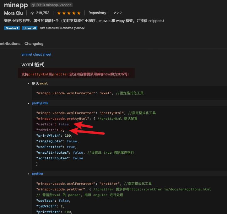Open the prettyHtml link
This screenshot has width=227, height=214.
(x=40, y=103)
